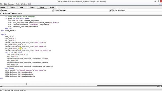Click the 'app_init;' code line
This screenshot has width=162, height=91.
pyautogui.click(x=10, y=36)
